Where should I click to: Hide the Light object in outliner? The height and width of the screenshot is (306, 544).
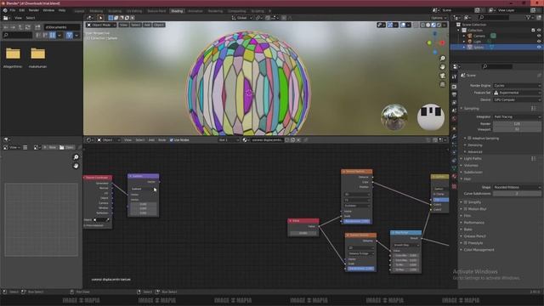[x=539, y=42]
